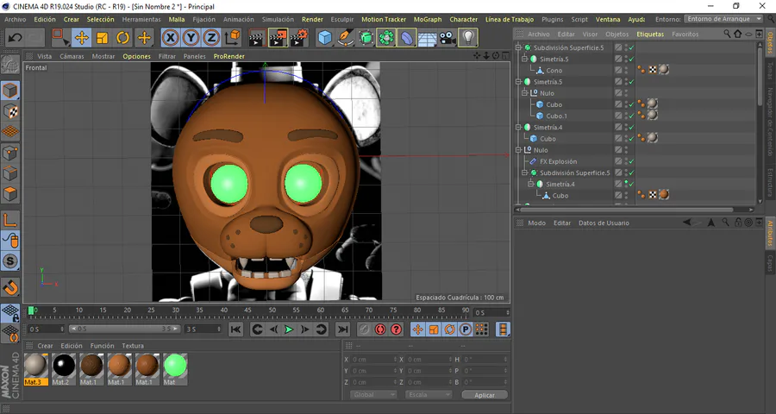Go to start of animation
The width and height of the screenshot is (776, 414).
236,329
